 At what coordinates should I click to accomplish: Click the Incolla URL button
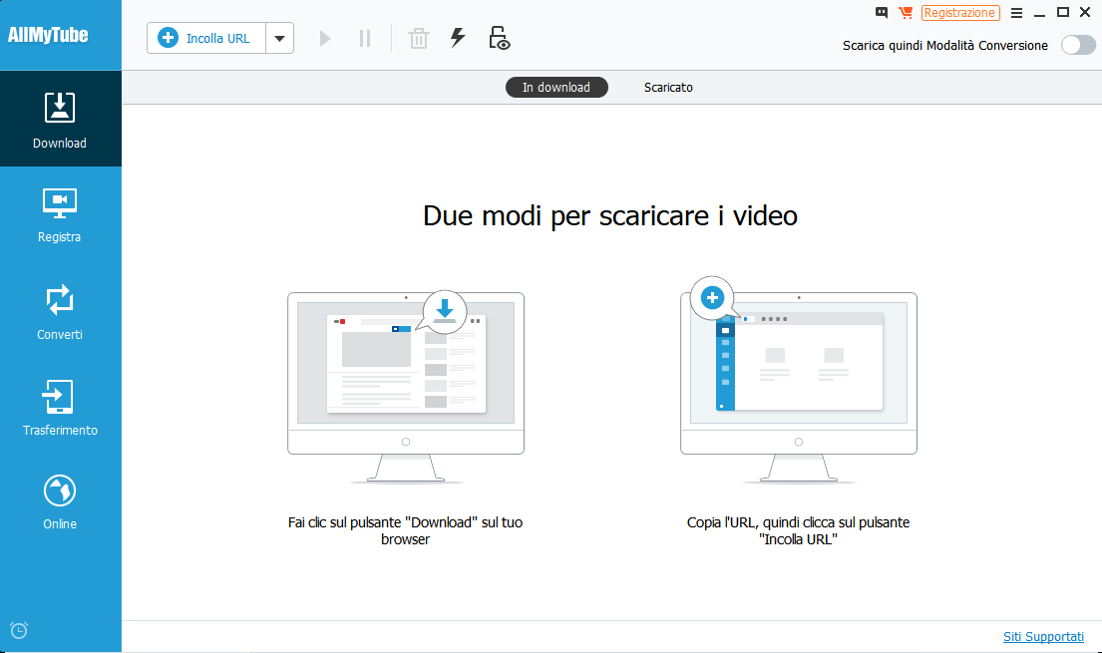pyautogui.click(x=205, y=38)
